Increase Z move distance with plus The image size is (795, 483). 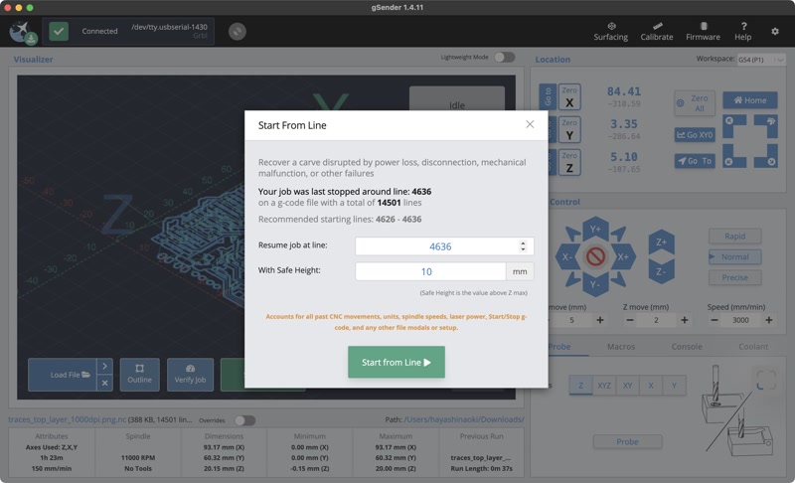[685, 320]
